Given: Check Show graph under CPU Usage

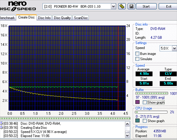Looking at the screenshot, I should click(x=144, y=121).
